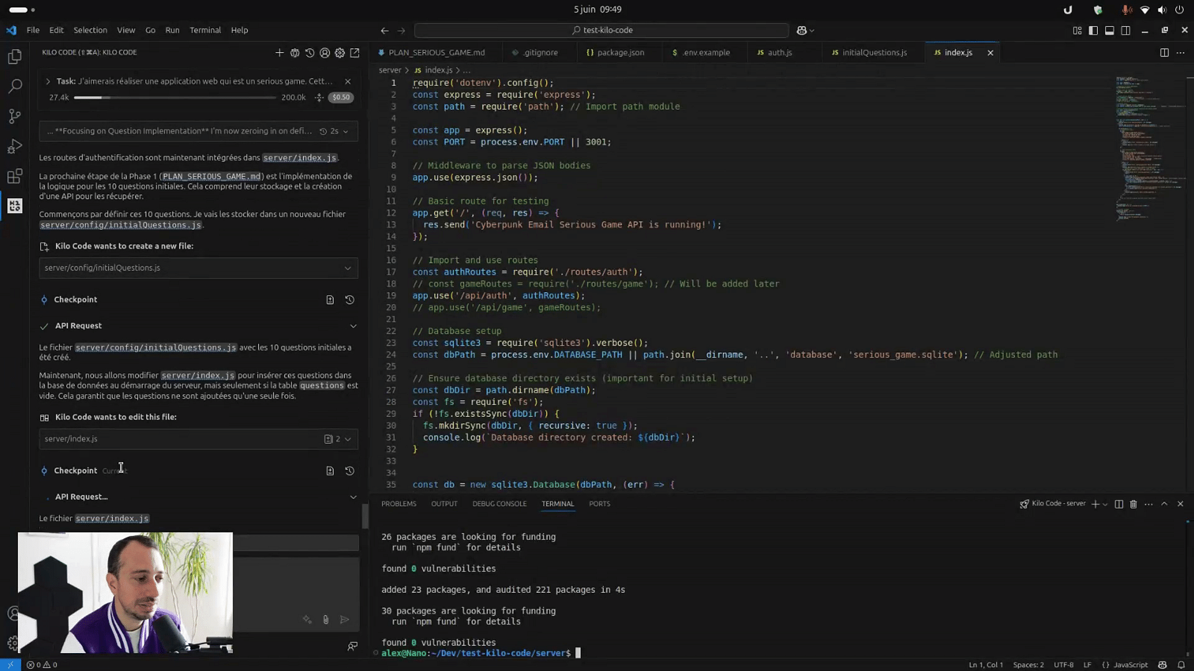Image resolution: width=1194 pixels, height=671 pixels.
Task: Condense context using icon beside $0.50
Action: [x=319, y=98]
